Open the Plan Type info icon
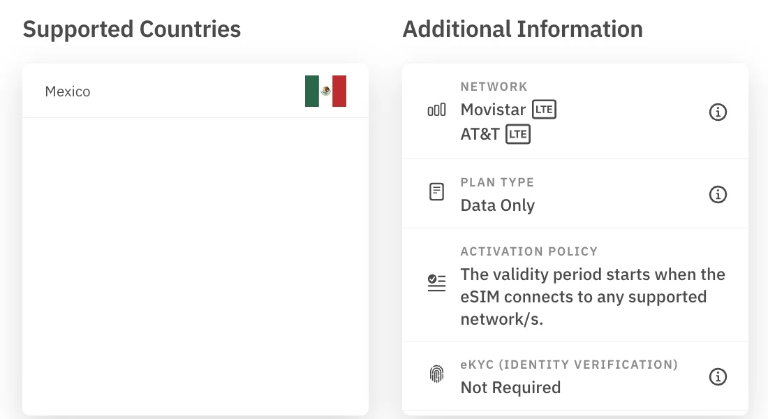768x419 pixels. [x=718, y=195]
